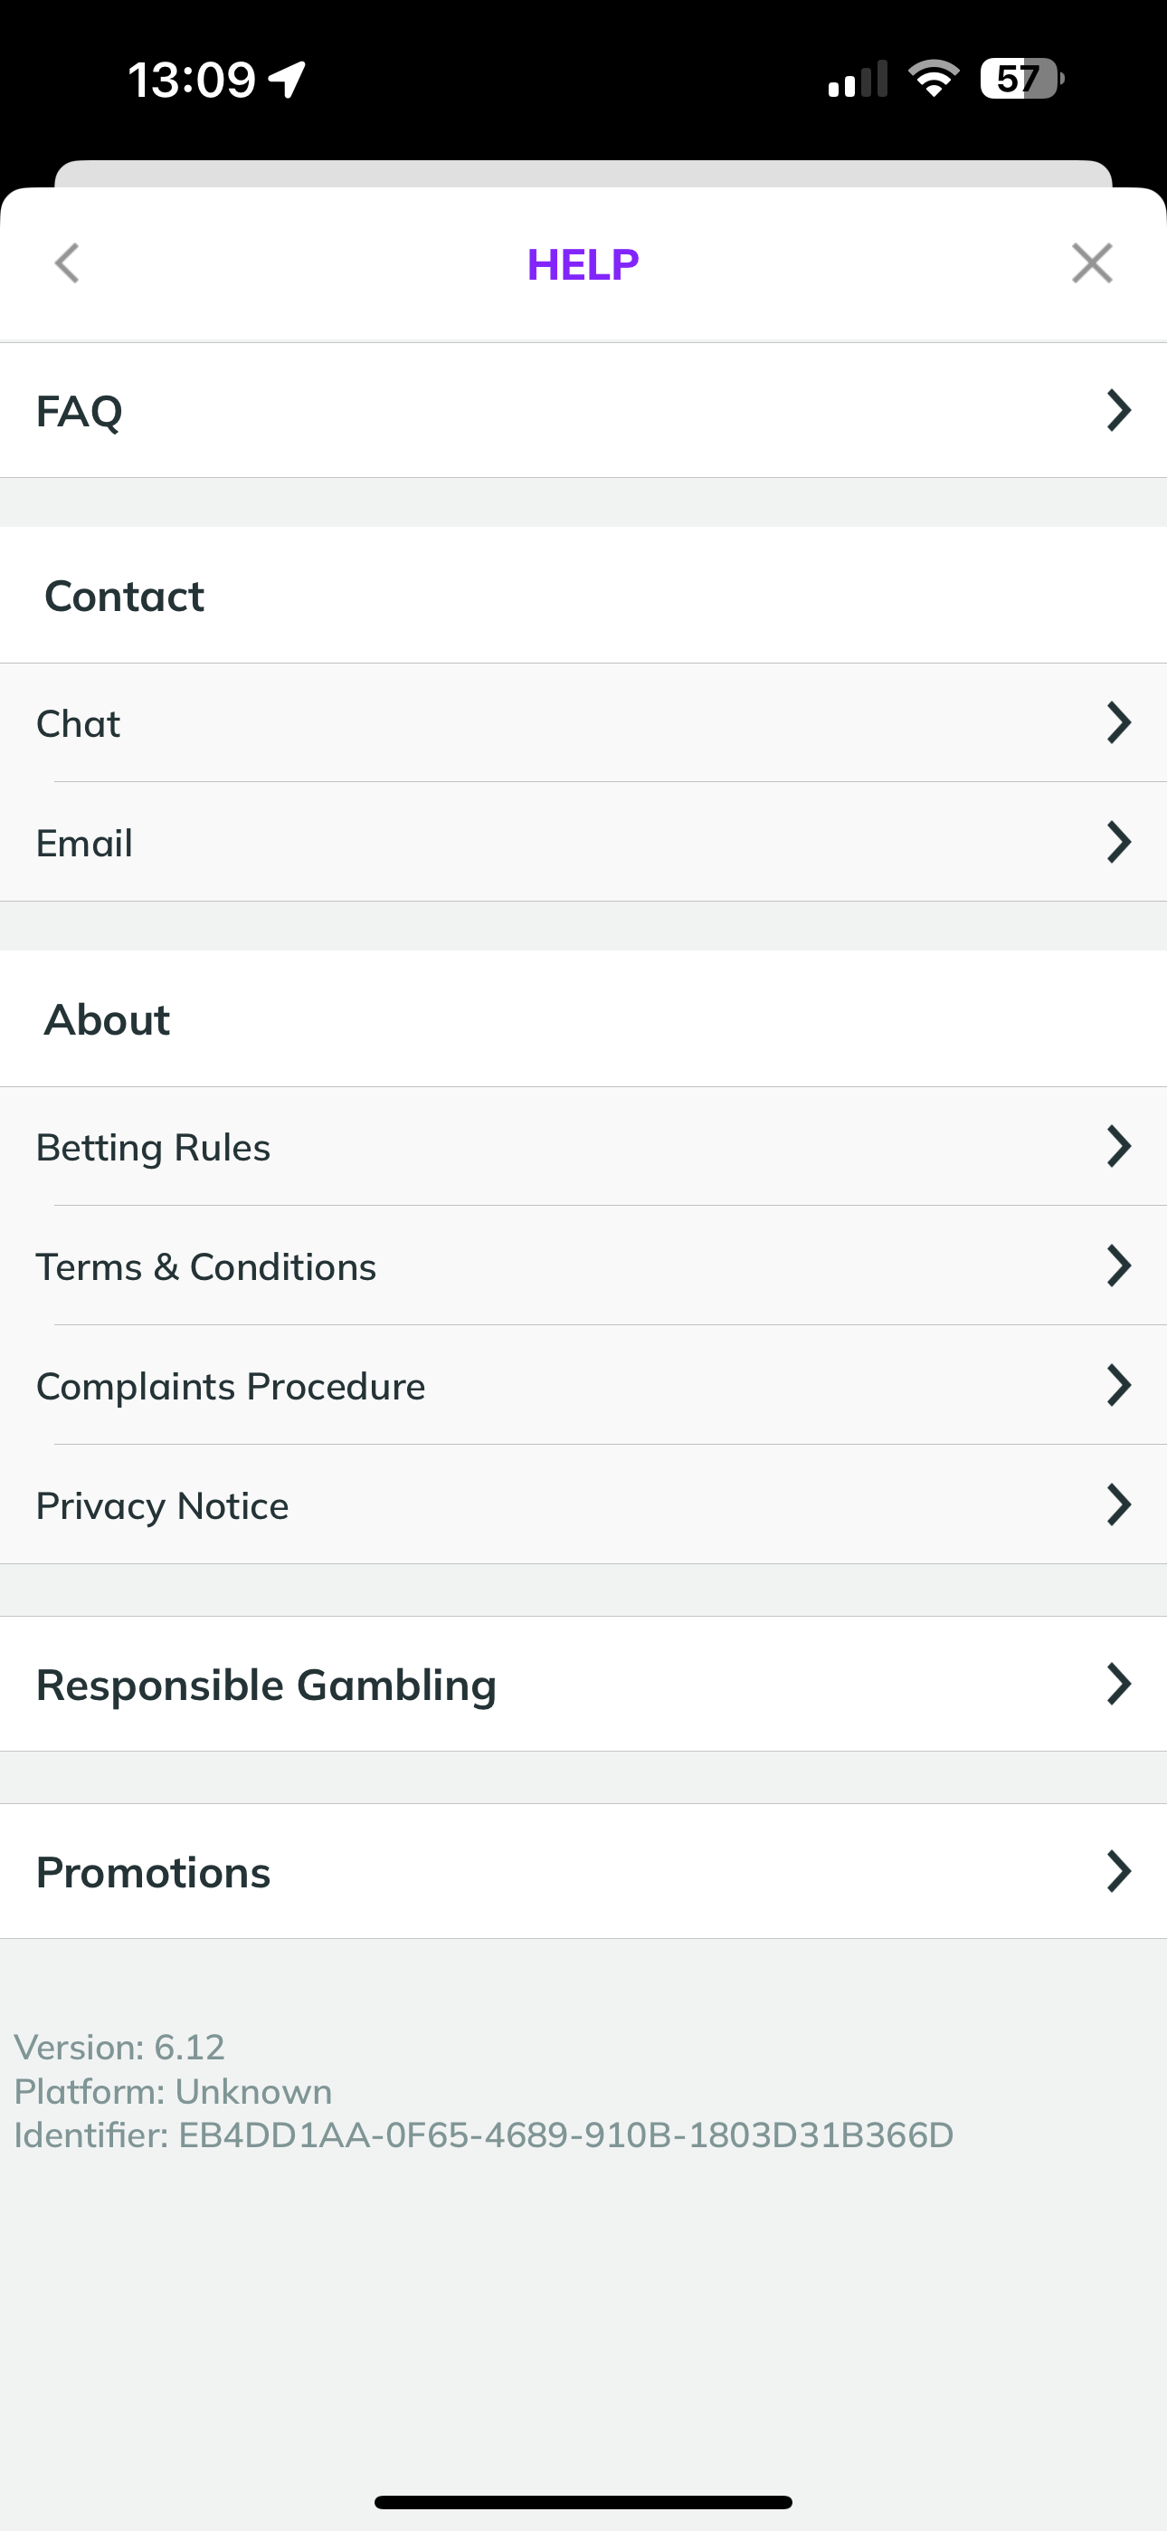Screen dimensions: 1167x2531
Task: Open the Email contact option
Action: tap(84, 843)
